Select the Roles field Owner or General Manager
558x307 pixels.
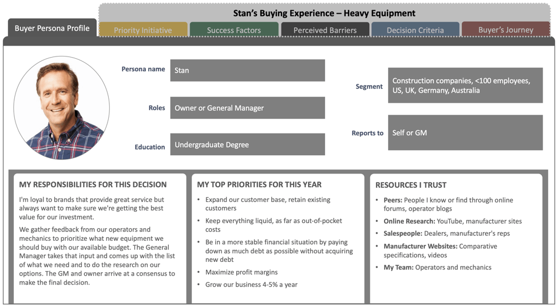(x=247, y=108)
